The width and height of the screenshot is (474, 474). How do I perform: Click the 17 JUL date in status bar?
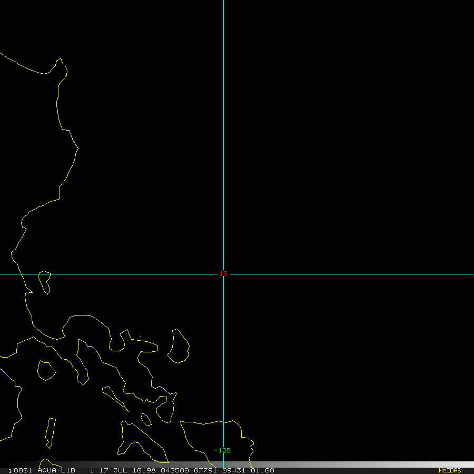pyautogui.click(x=111, y=470)
